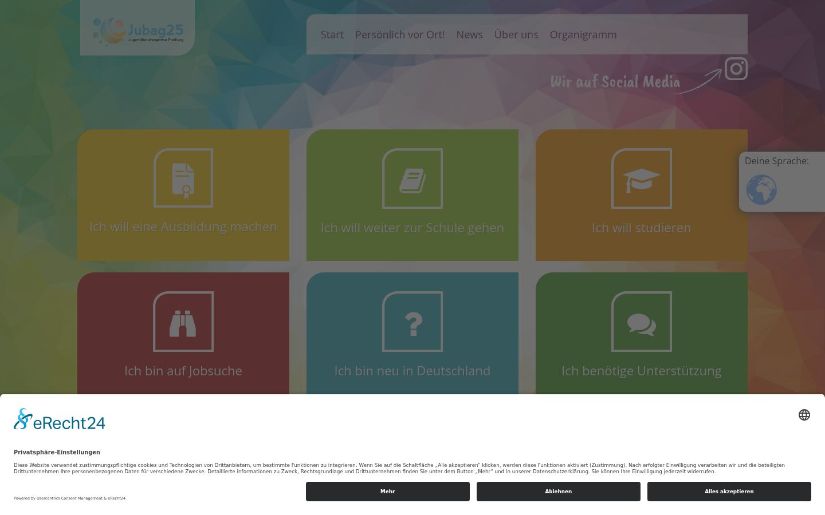Open the Instagram social media icon
Image resolution: width=825 pixels, height=515 pixels.
coord(736,69)
